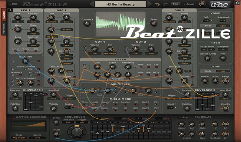Click the LFO 1 Rate knob
Image resolution: width=241 pixels, height=142 pixels.
[x=18, y=17]
